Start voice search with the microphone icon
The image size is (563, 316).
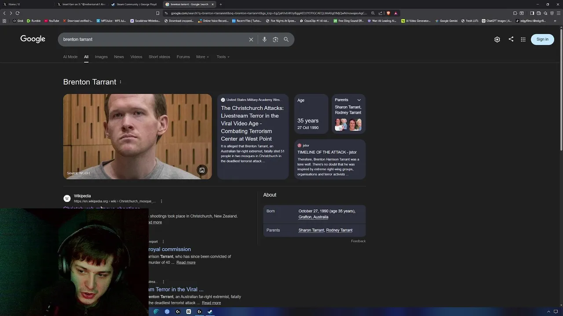(x=264, y=39)
